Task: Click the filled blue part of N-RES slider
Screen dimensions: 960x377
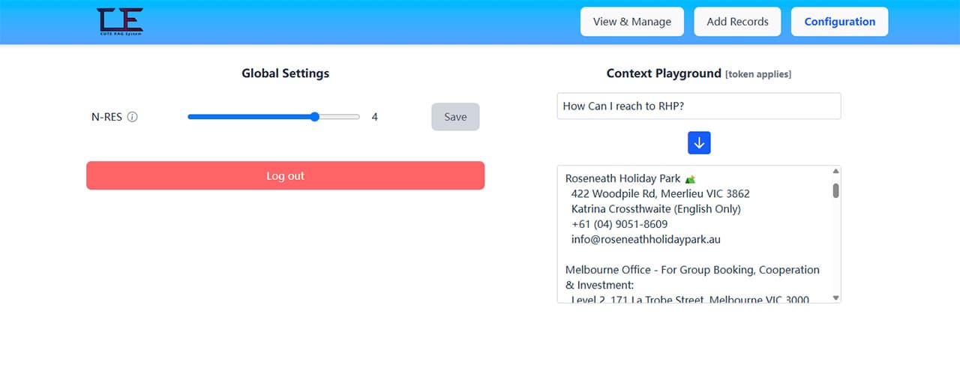Action: (x=247, y=117)
